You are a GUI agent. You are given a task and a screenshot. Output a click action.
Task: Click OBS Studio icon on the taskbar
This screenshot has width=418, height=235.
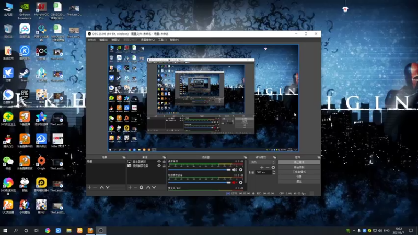101,230
